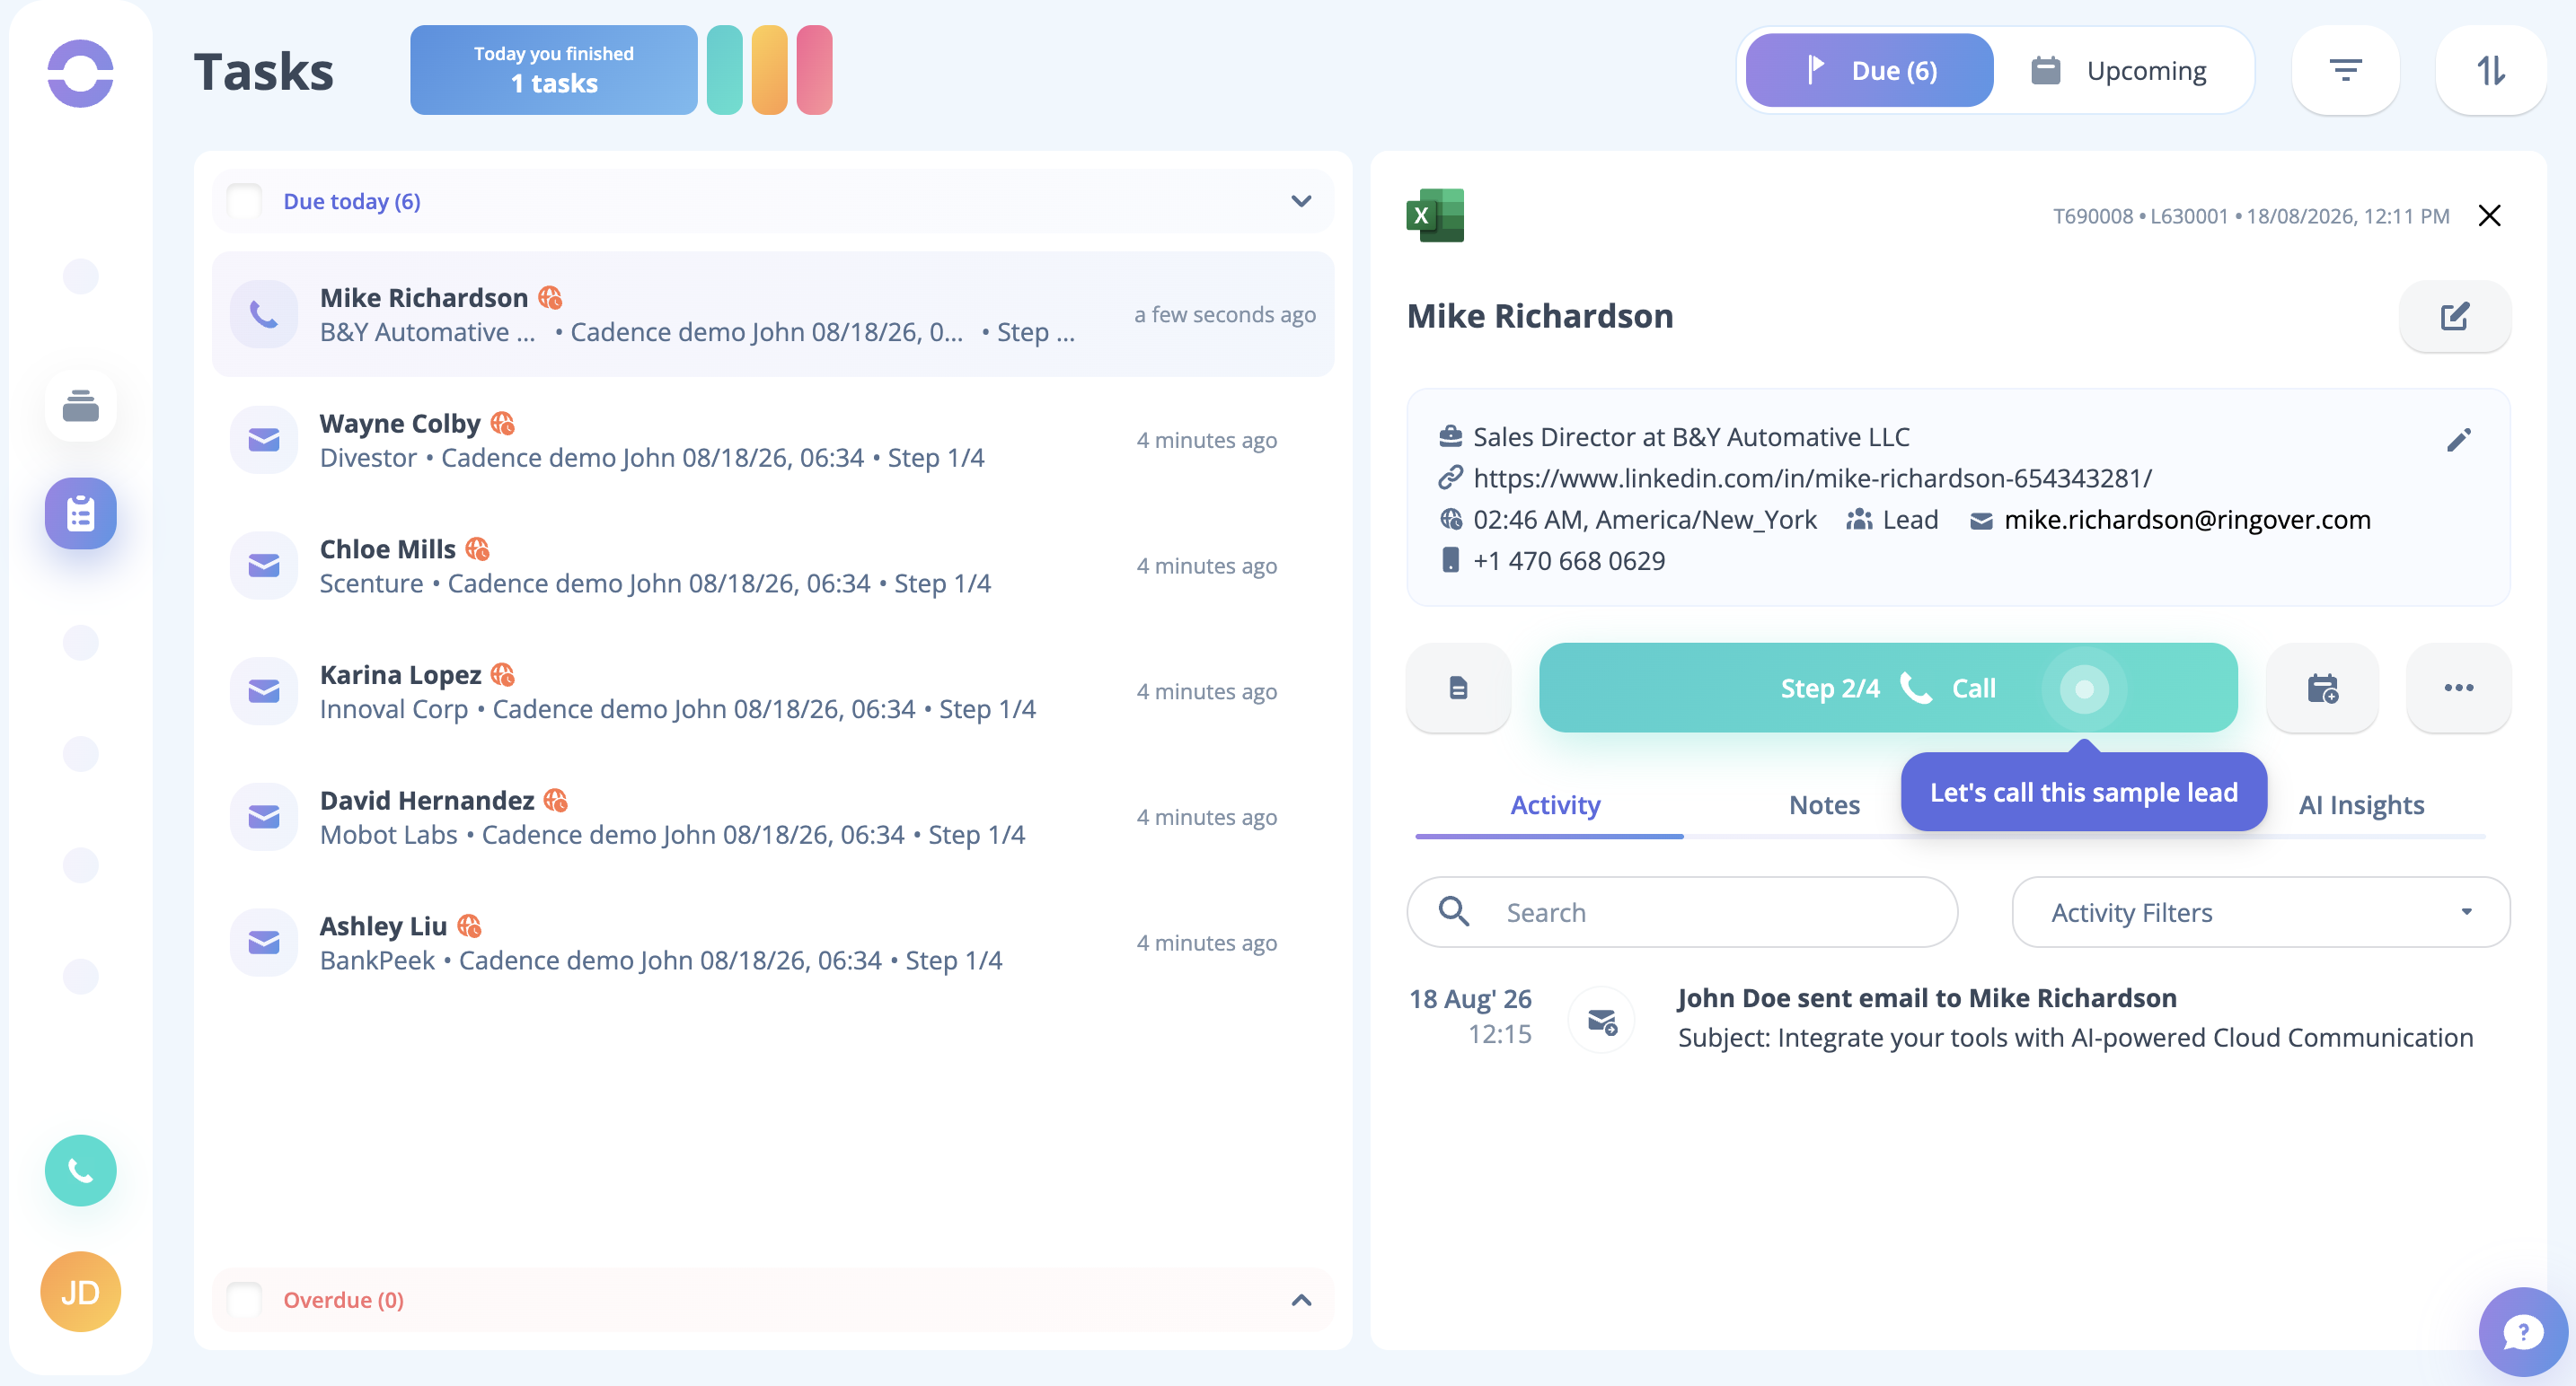Image resolution: width=2576 pixels, height=1386 pixels.
Task: Expand the Overdue section chevron
Action: pos(1301,1299)
